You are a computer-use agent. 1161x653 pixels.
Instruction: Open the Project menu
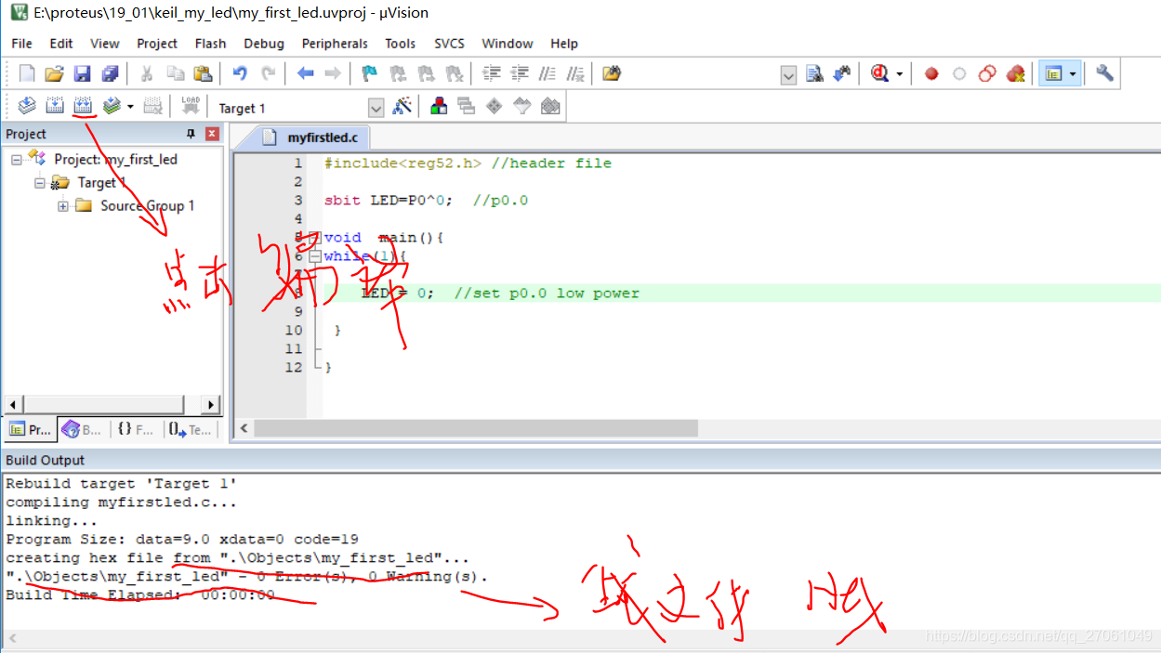157,44
